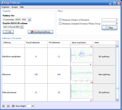Click the table scrollbar up arrow
This screenshot has height=110, width=122.
[117, 46]
